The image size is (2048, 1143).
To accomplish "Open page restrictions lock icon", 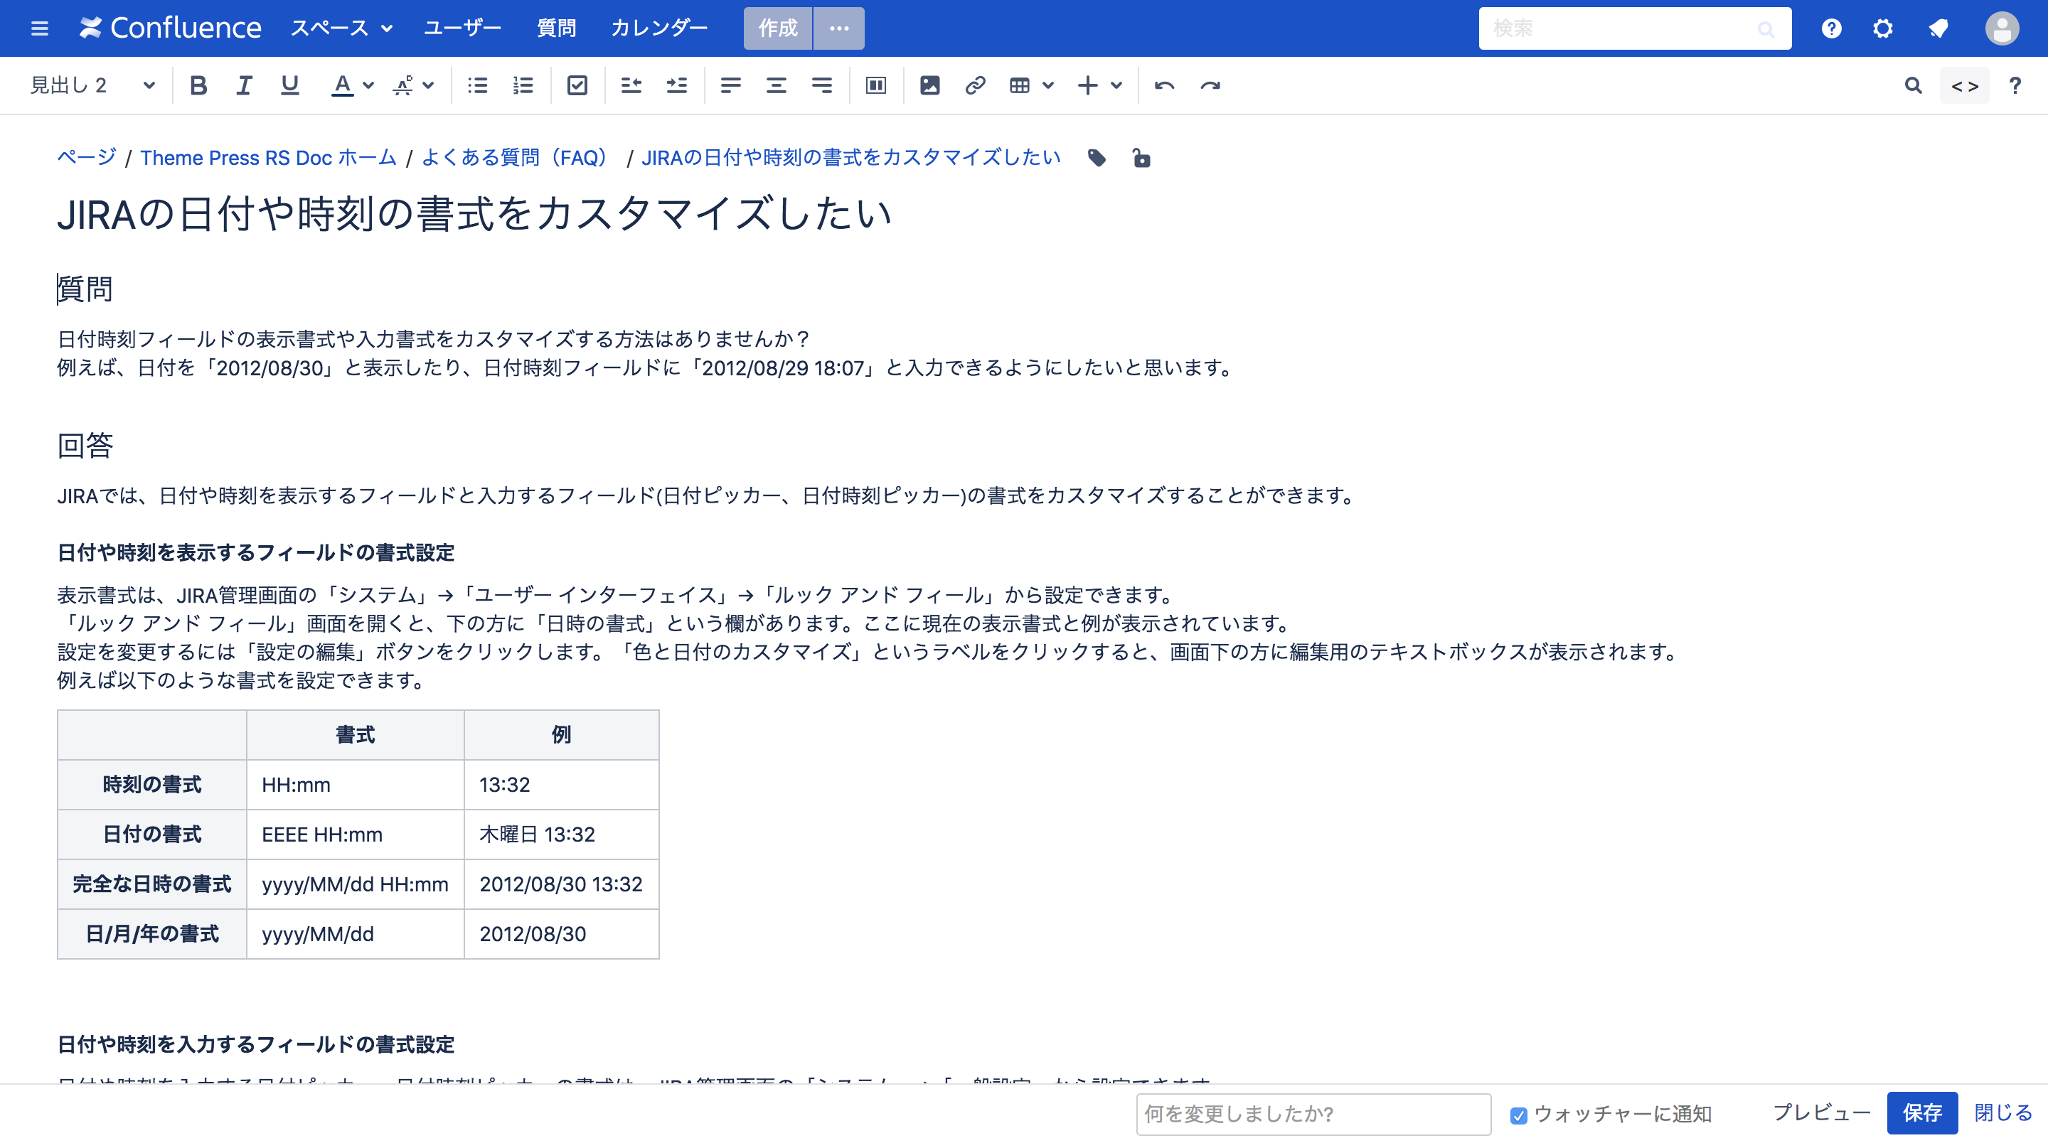I will [1141, 159].
